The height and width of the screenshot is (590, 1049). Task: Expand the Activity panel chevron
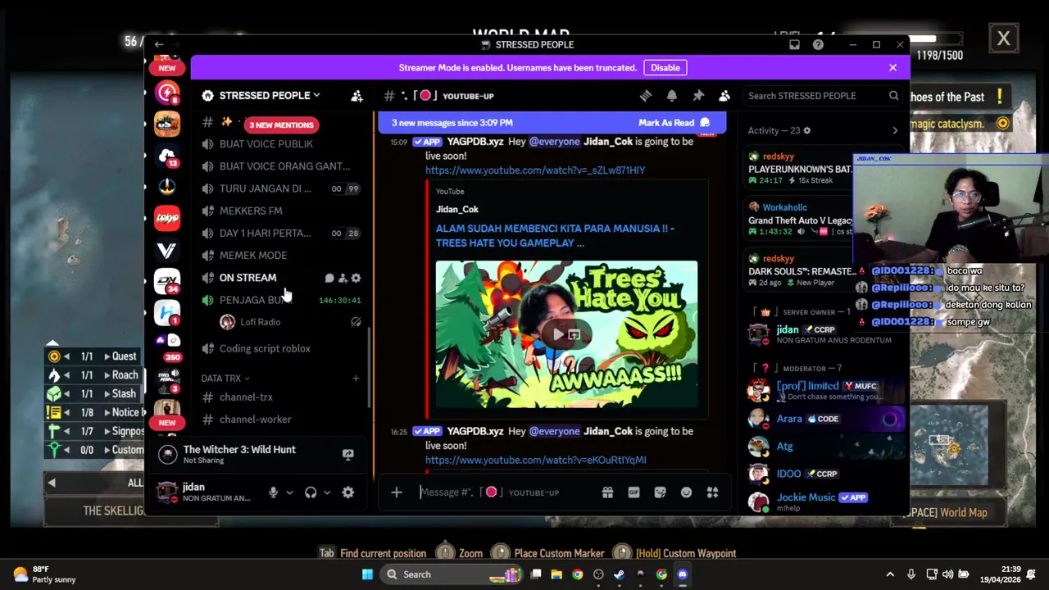click(895, 130)
